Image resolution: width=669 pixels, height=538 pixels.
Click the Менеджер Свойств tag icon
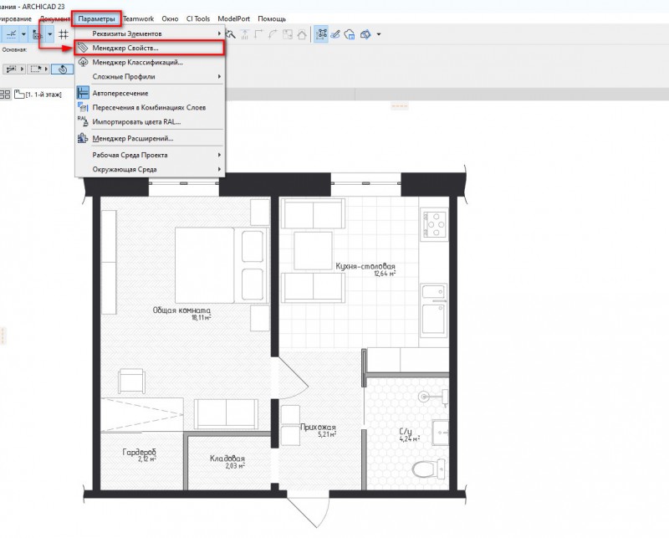[x=83, y=48]
